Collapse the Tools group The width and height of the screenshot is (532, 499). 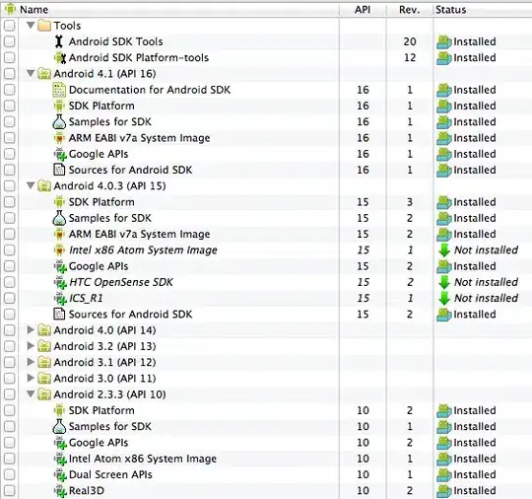click(31, 25)
